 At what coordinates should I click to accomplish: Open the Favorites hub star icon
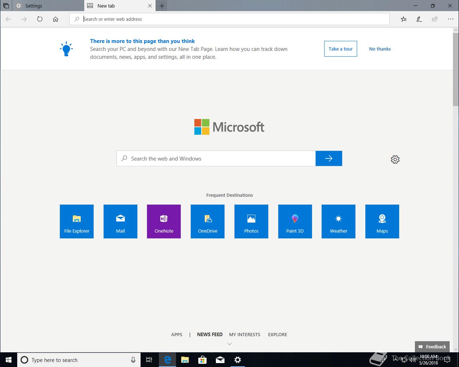[403, 19]
